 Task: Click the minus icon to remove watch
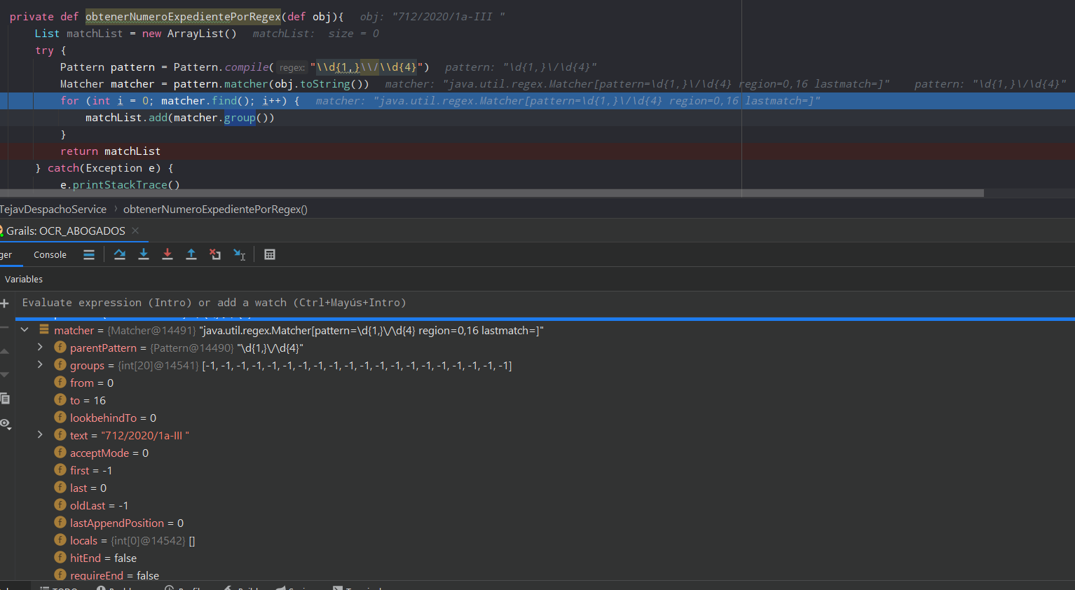coord(4,327)
